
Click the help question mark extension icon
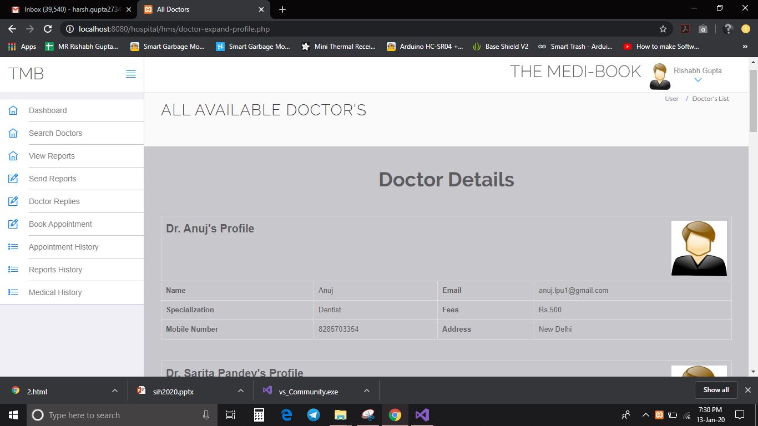[x=729, y=29]
